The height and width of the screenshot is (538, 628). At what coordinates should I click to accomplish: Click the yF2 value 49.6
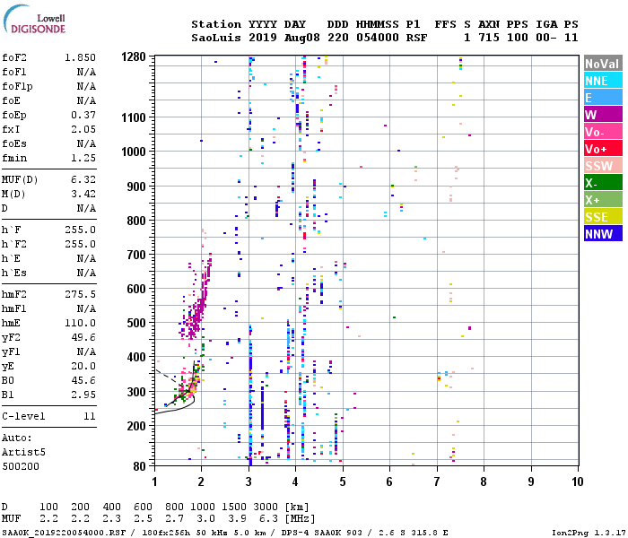coord(83,337)
